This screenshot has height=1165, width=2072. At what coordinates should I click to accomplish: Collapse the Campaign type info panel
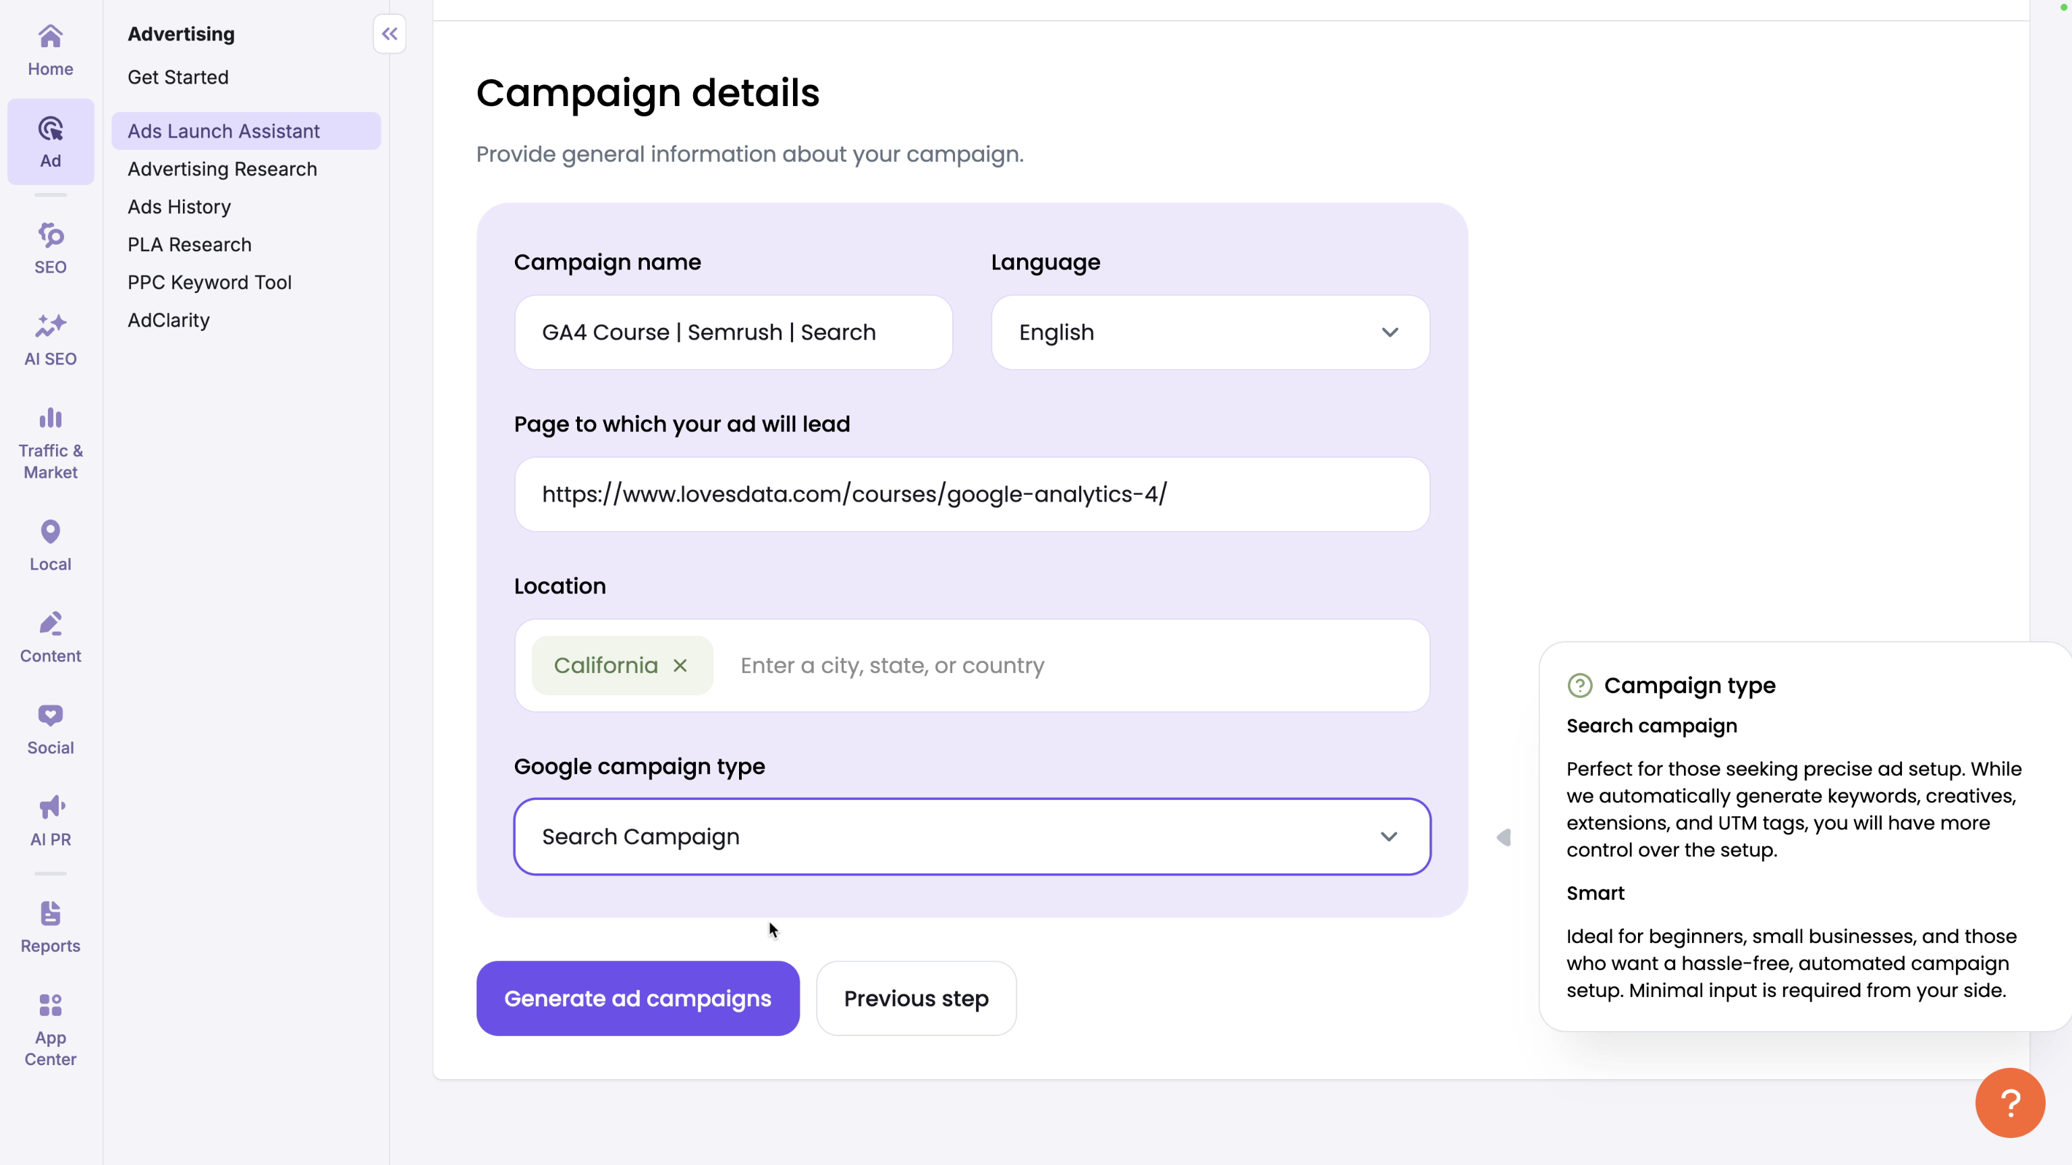1504,837
